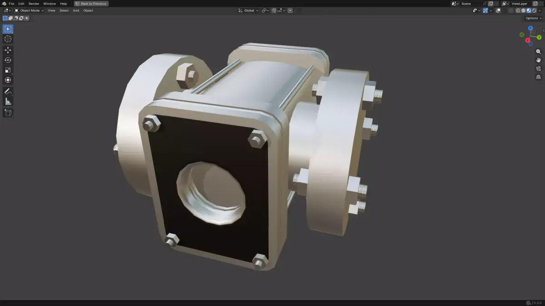545x306 pixels.
Task: Switch perspective/orthographic grid icon
Action: [539, 77]
